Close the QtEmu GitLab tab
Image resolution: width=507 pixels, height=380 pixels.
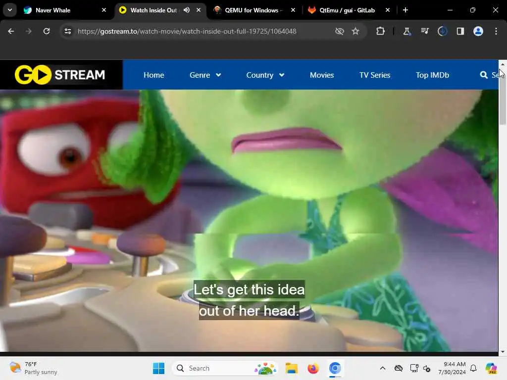pyautogui.click(x=387, y=10)
